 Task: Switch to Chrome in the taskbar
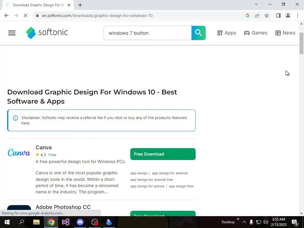coord(51,222)
